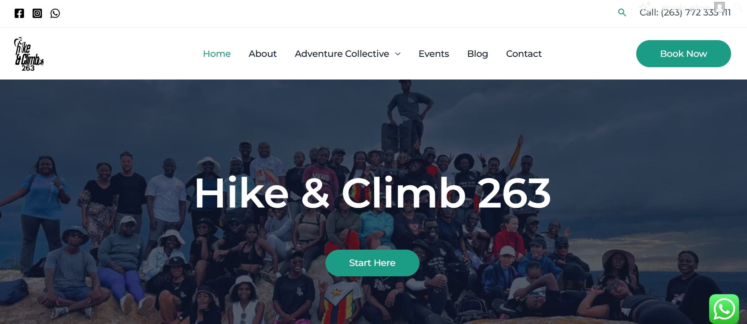Open the green search magnifier icon
The image size is (747, 324).
click(622, 13)
